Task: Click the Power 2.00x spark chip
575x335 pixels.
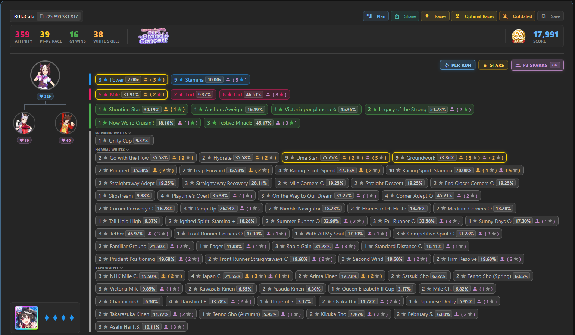Action: [131, 80]
